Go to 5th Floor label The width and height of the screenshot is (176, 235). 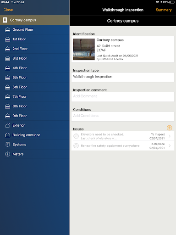(20, 78)
